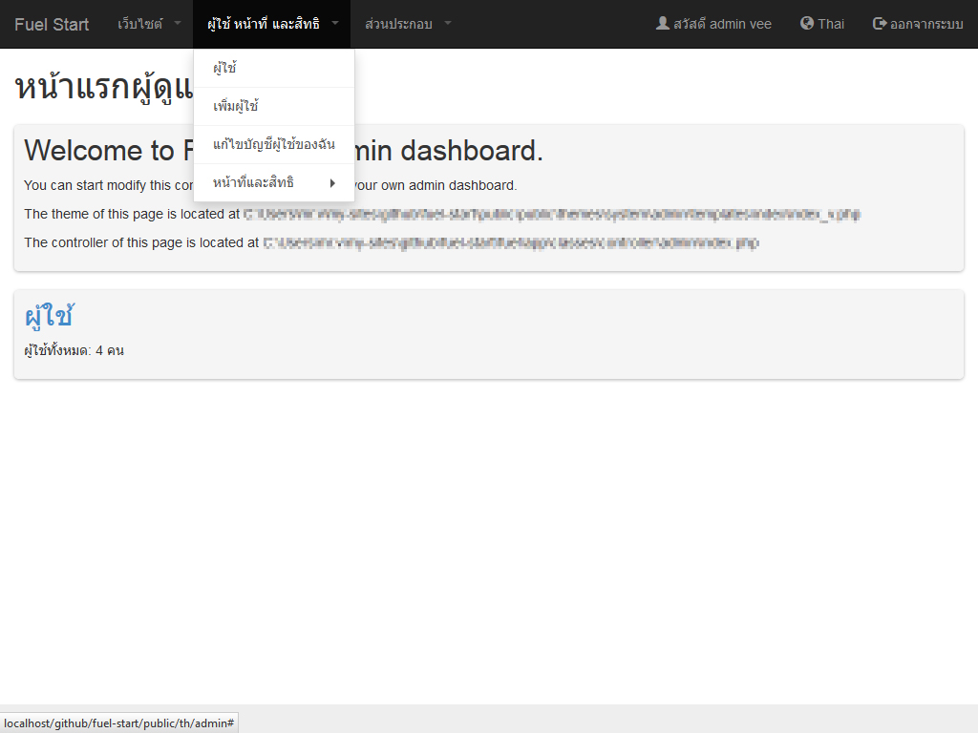Click the สวัสดี admin vee greeting
This screenshot has width=978, height=733.
[x=722, y=24]
